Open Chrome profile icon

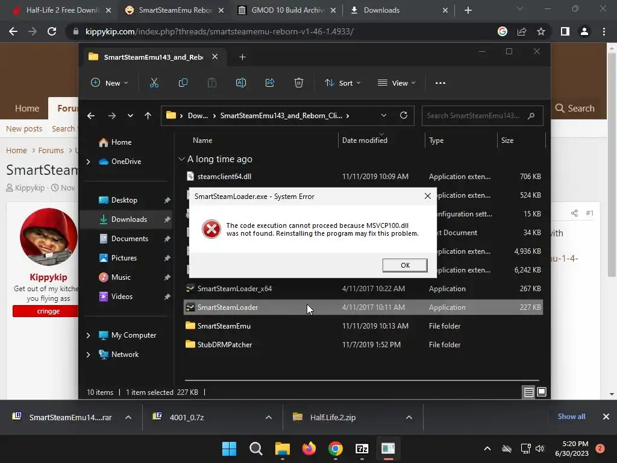(x=584, y=31)
